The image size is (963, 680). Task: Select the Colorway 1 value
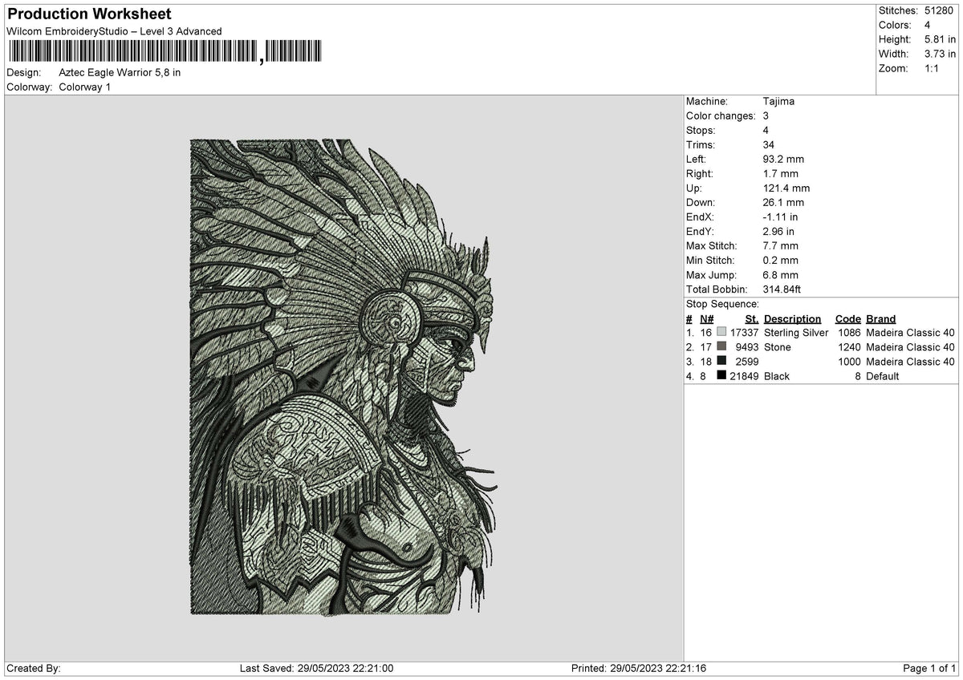[84, 87]
